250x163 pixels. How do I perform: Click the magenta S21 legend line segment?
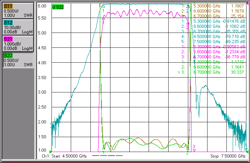pos(111,156)
